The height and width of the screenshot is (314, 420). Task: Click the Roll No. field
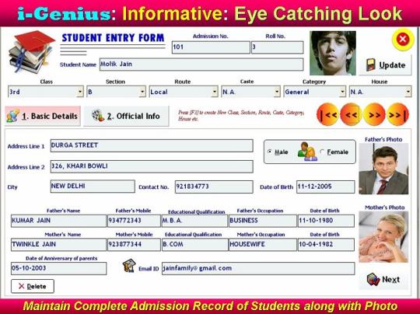(x=278, y=47)
